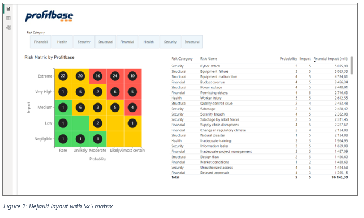Click the 'Risk Matrix by Profitbase' chart title

coord(49,57)
